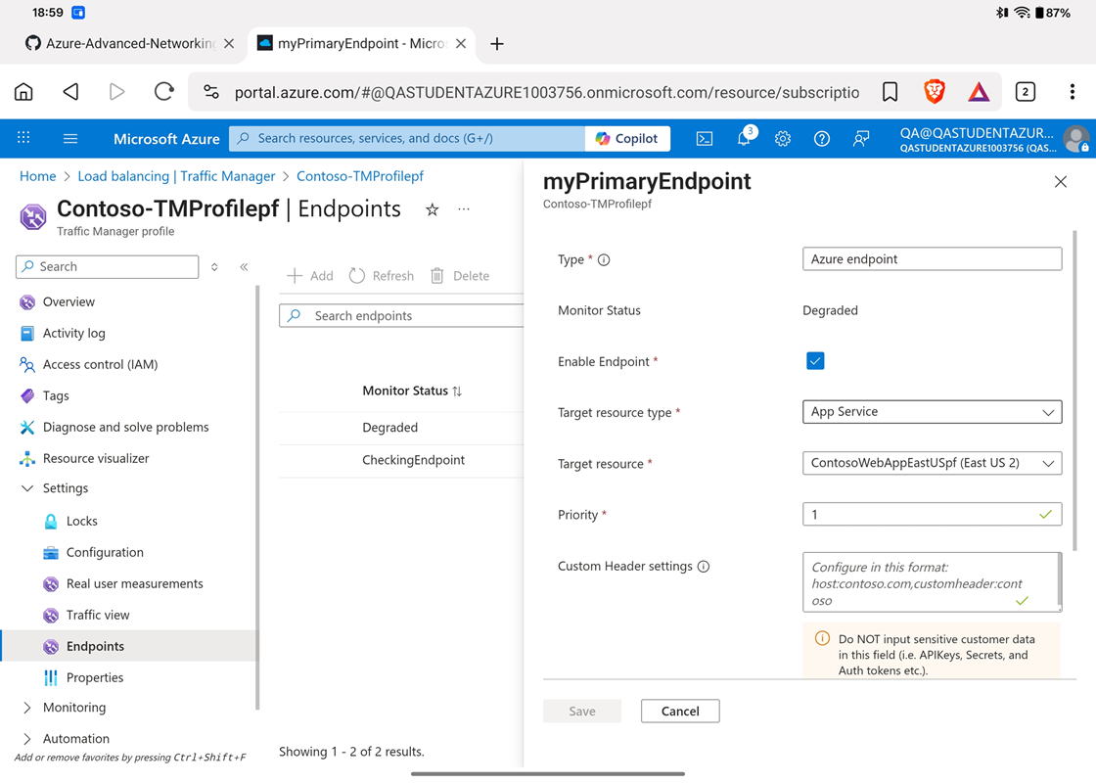Viewport: 1096px width, 783px height.
Task: Go to browser home page
Action: coord(23,92)
